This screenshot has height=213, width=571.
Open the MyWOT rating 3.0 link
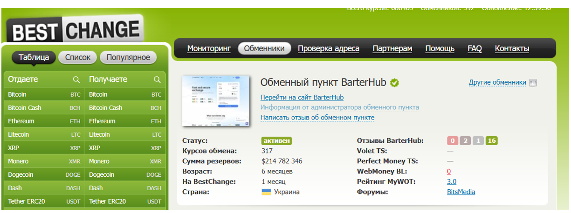[452, 182]
